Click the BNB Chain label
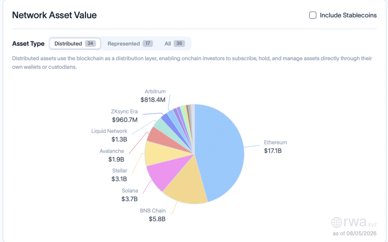 153,211
